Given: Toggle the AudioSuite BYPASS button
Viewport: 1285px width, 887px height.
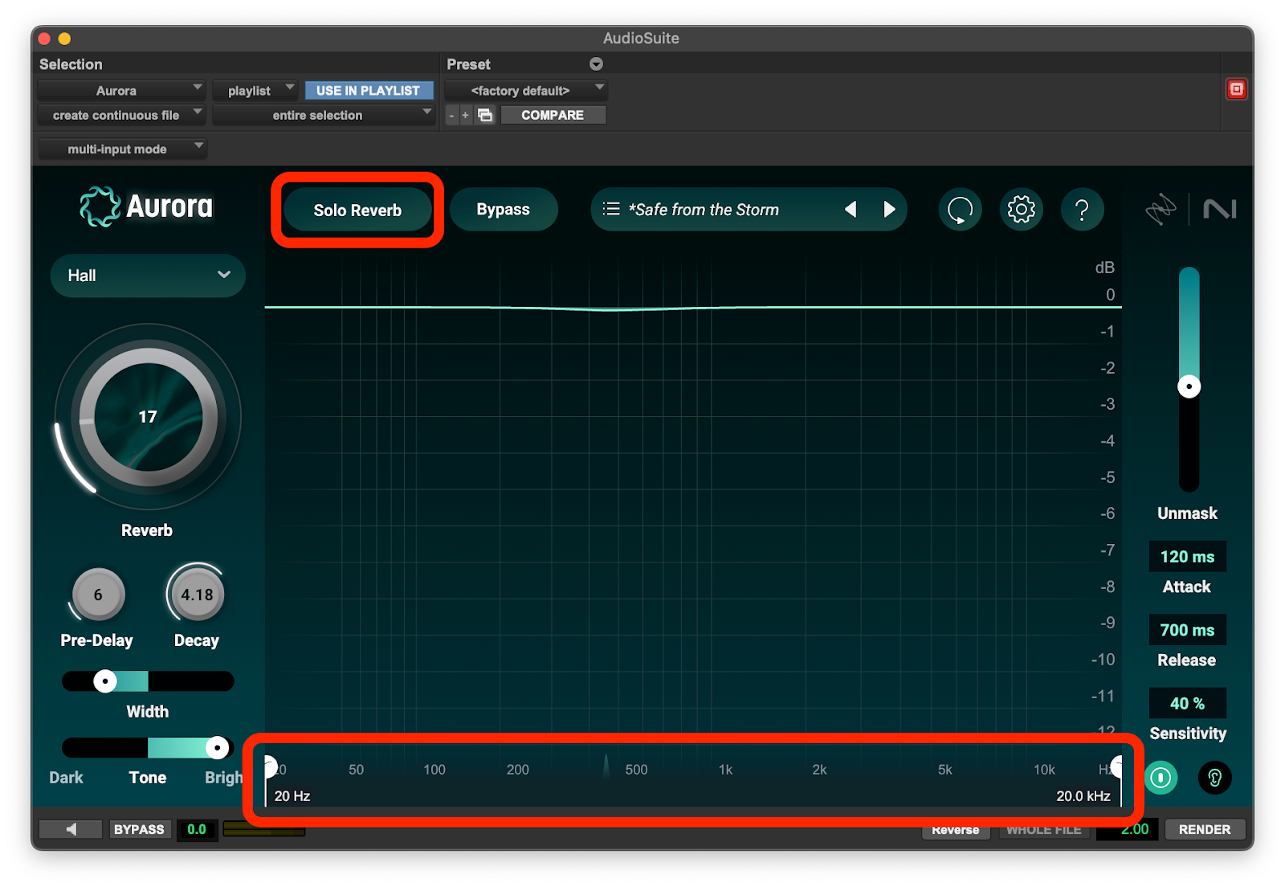Looking at the screenshot, I should click(x=139, y=829).
